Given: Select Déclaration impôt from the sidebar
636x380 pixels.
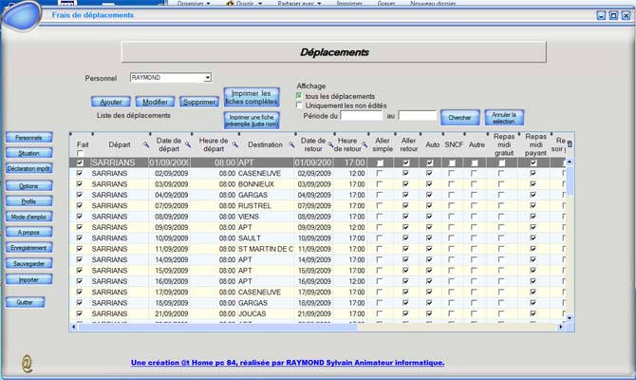Looking at the screenshot, I should (x=28, y=168).
